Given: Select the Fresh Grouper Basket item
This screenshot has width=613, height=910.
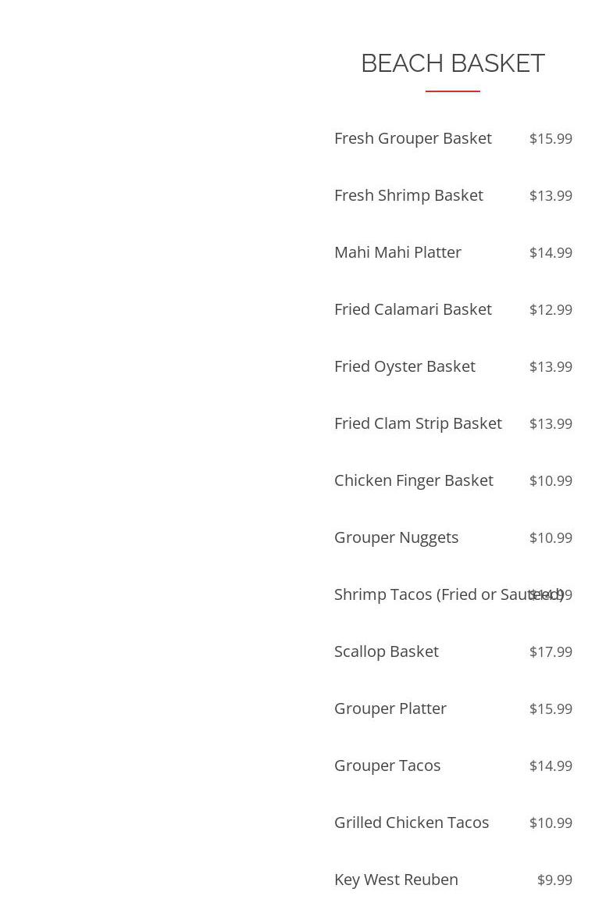Looking at the screenshot, I should tap(412, 138).
